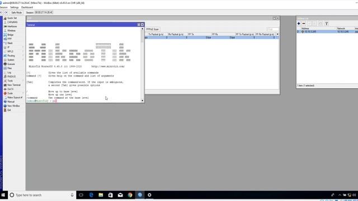The image size is (358, 201).
Task: Click the Type here to search box
Action: (42, 195)
